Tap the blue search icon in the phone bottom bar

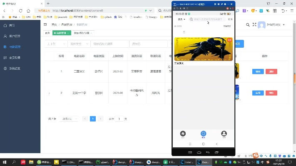pos(203,134)
